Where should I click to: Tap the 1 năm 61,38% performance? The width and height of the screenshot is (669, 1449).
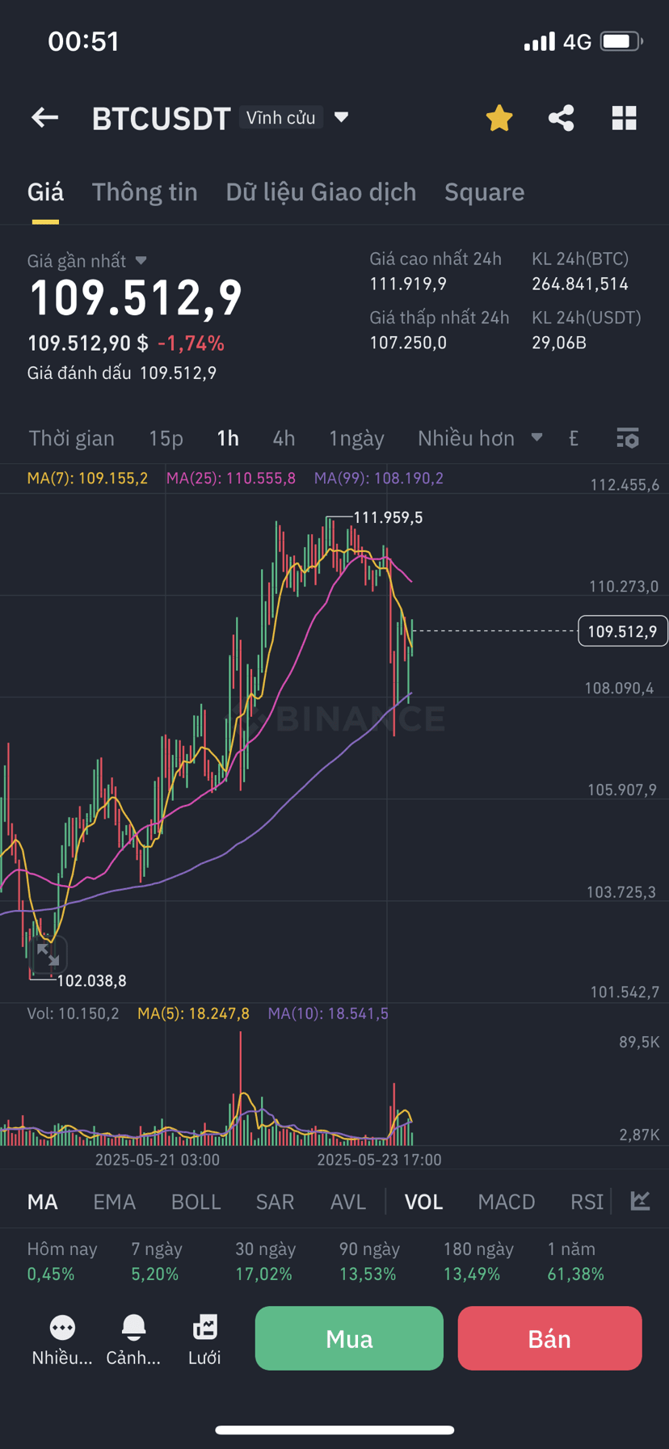(575, 1262)
